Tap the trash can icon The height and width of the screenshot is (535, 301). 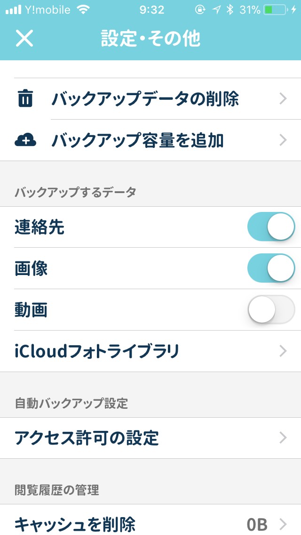point(25,99)
